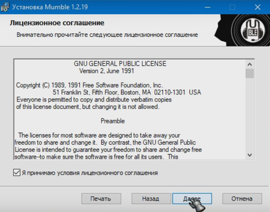Screen dimensions: 270x212
Task: Close the Установка Mumble 1.2.19 window
Action: [x=258, y=7]
